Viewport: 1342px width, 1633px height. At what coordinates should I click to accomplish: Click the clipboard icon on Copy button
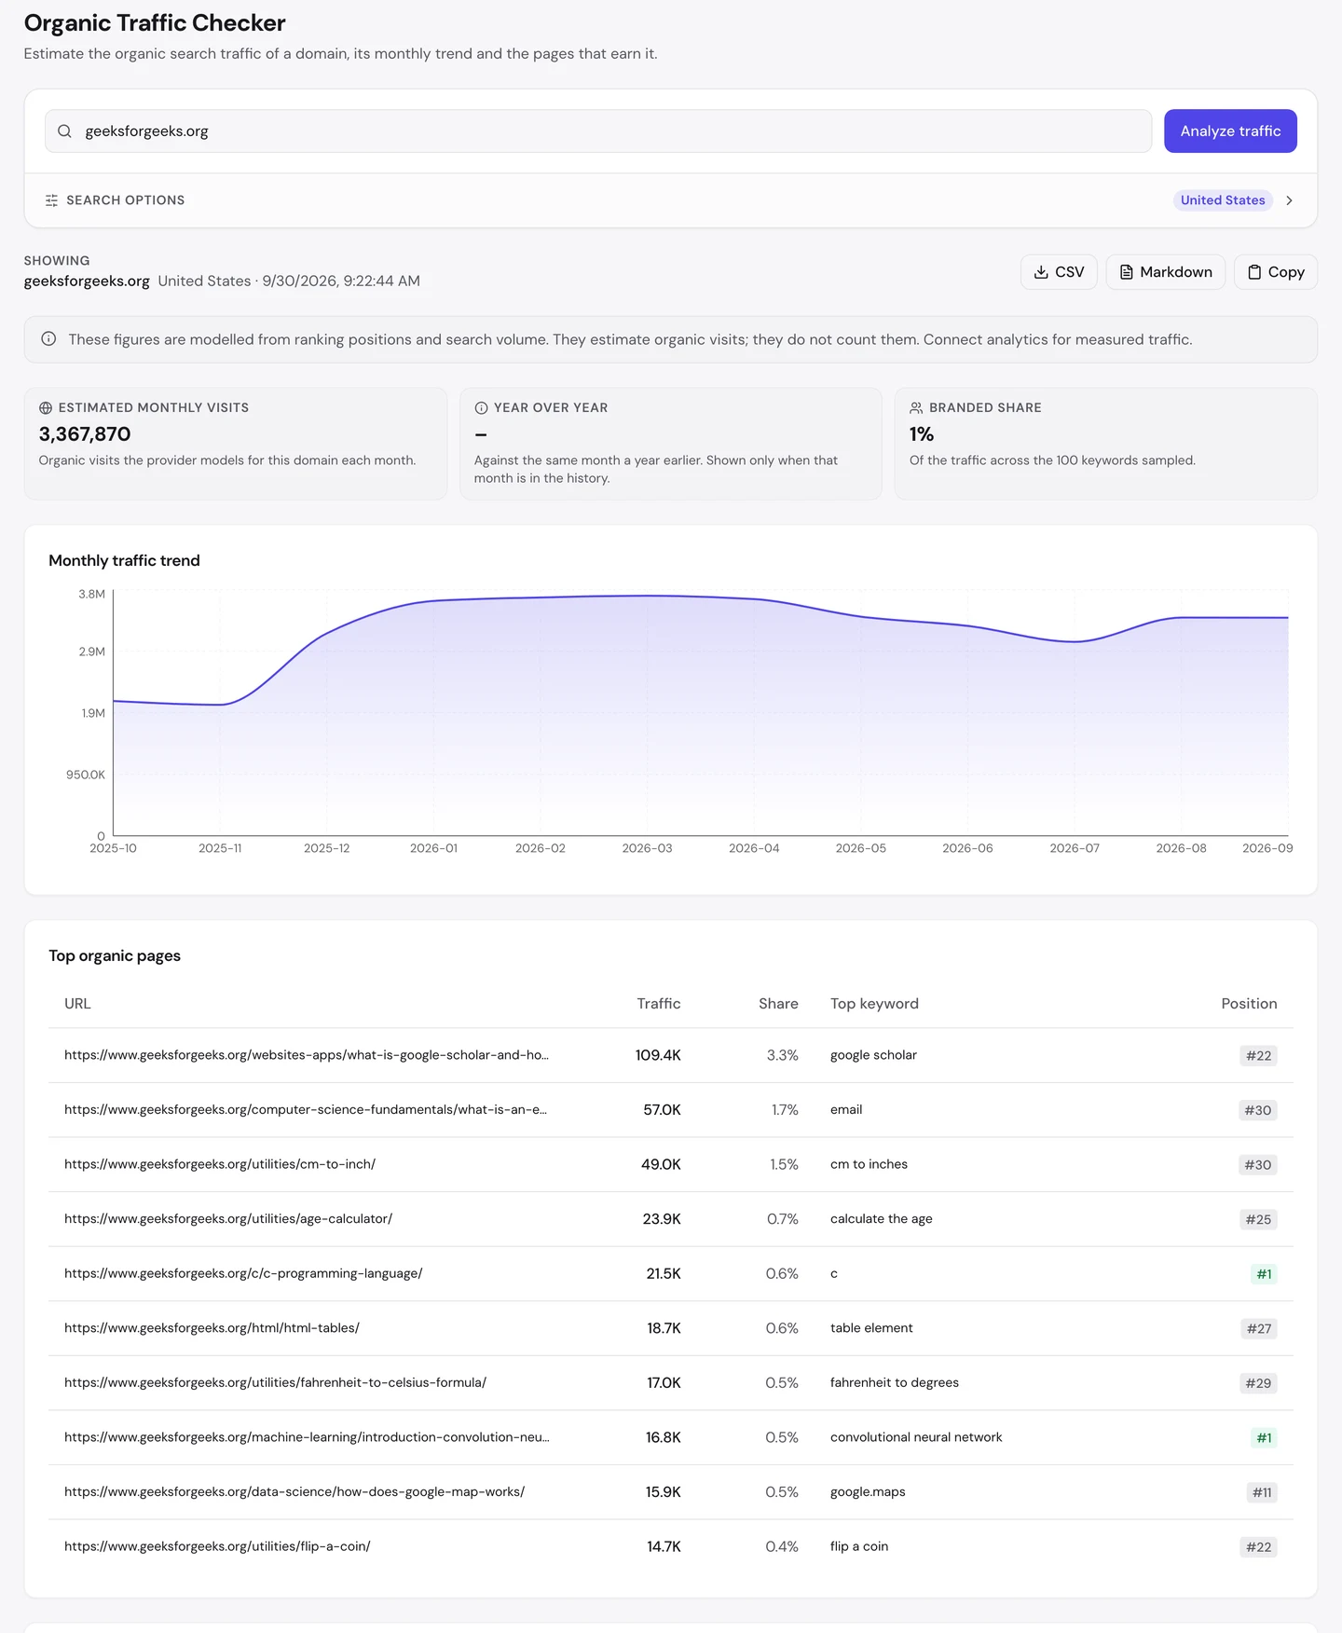pos(1254,272)
